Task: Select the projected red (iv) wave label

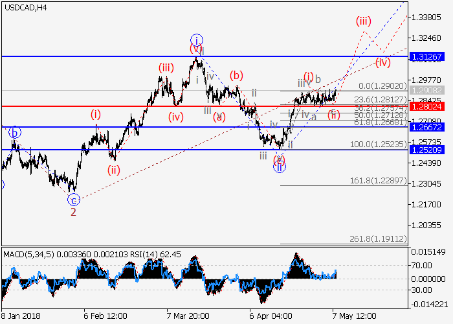Action: (x=383, y=63)
